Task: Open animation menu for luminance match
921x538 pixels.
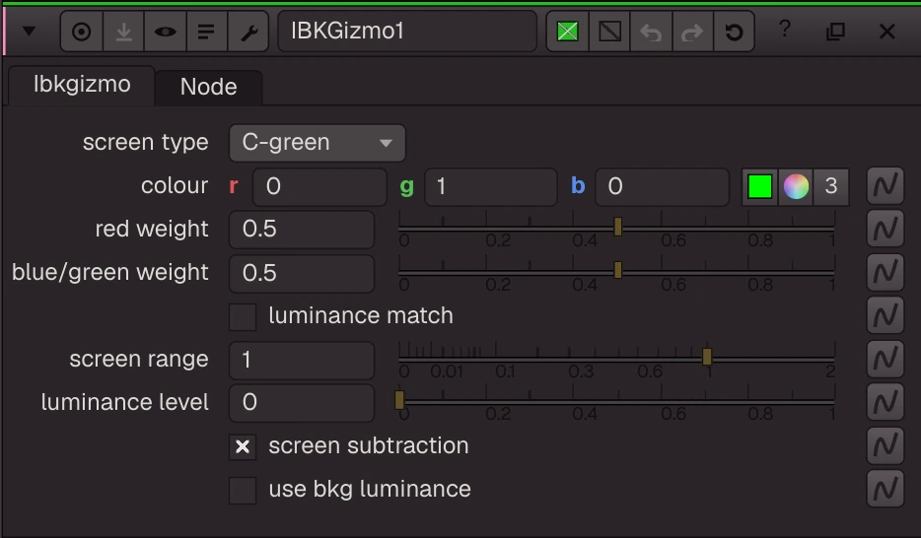Action: [x=886, y=315]
